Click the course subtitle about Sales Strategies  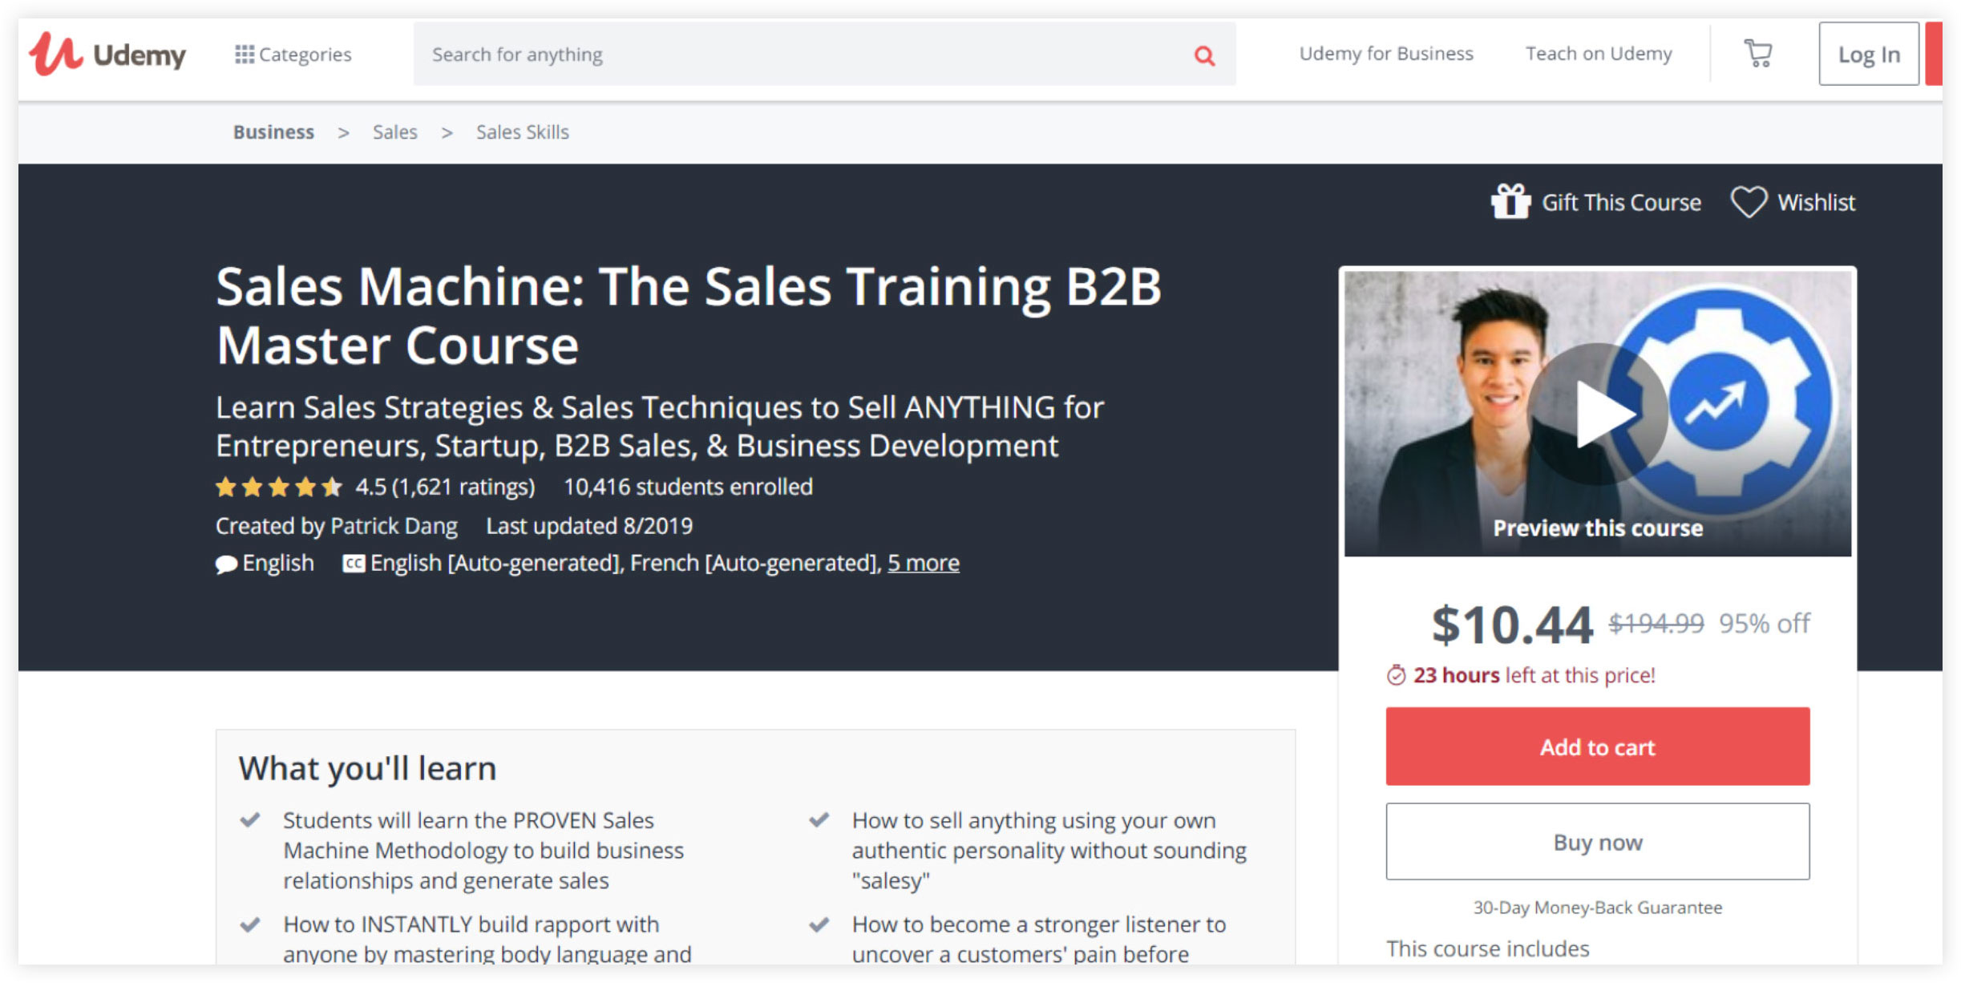660,427
